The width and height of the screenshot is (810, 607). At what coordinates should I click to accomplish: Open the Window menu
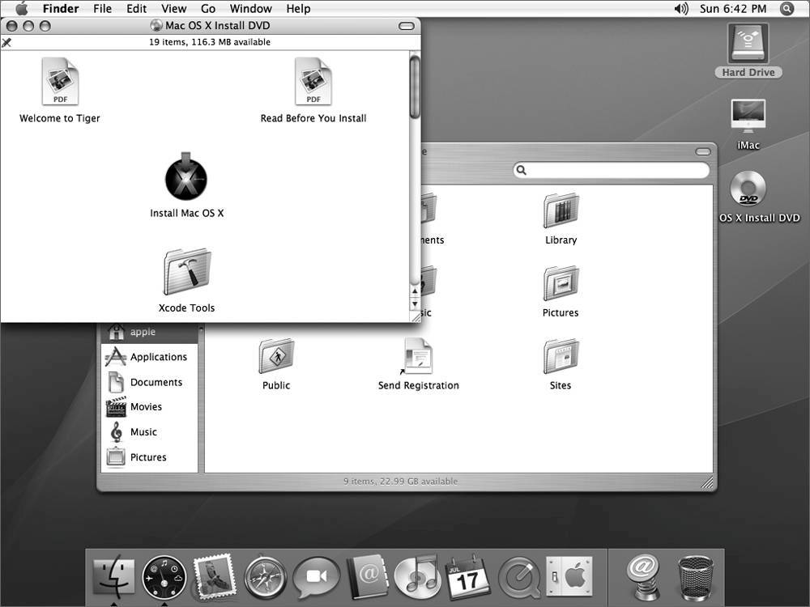pos(250,9)
